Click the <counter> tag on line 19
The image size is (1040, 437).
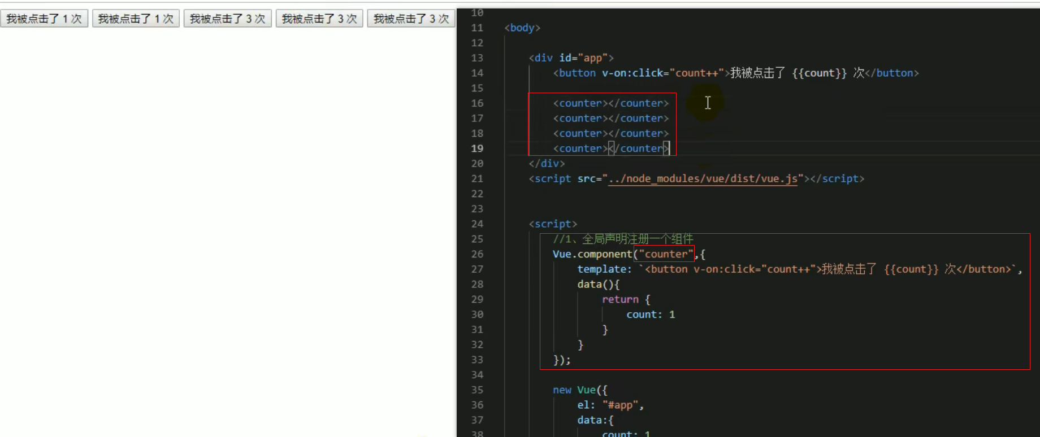611,148
